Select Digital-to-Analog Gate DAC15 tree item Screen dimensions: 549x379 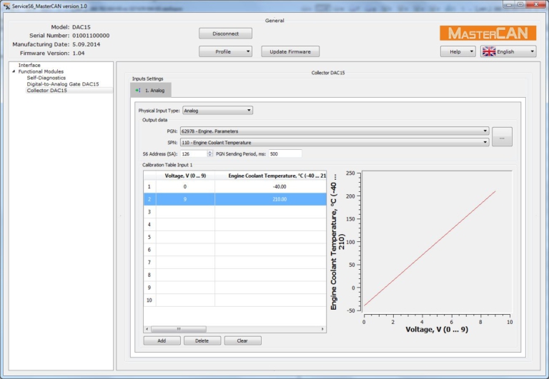tap(63, 84)
